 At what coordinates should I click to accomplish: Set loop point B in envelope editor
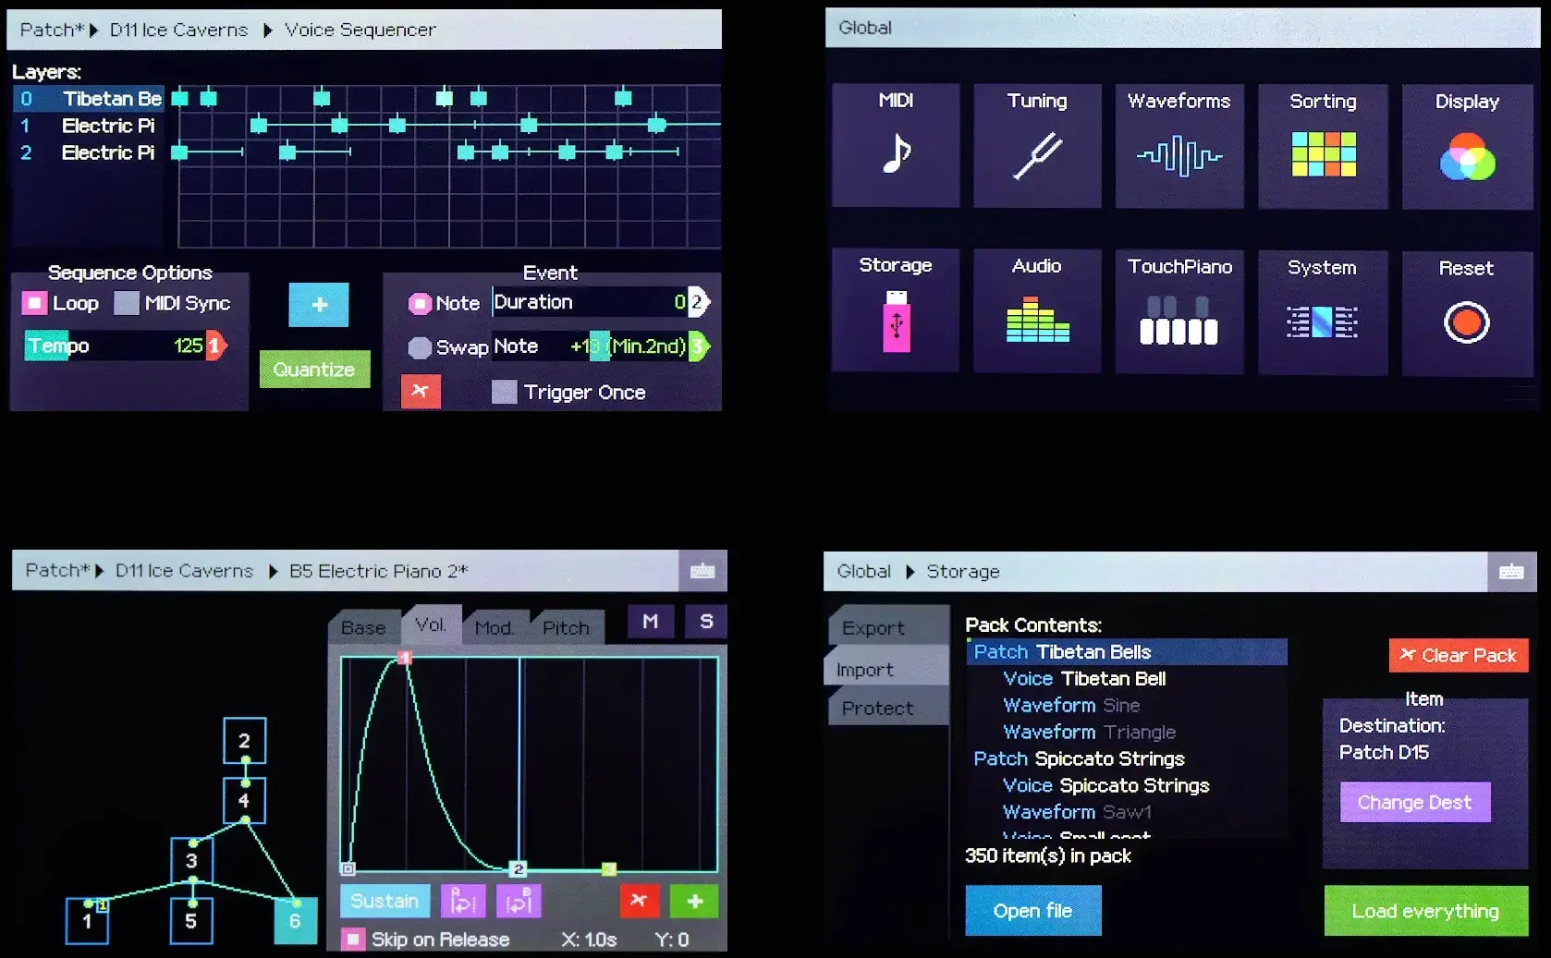(x=519, y=901)
